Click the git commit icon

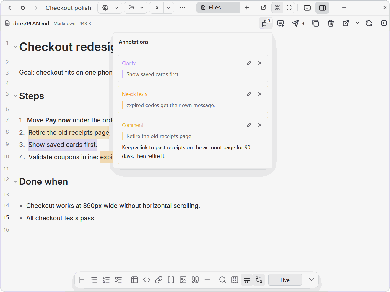pos(157,8)
